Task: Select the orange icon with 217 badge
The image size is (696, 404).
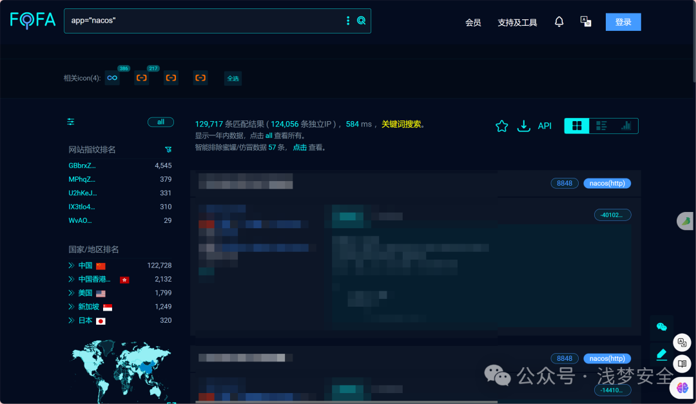Action: pyautogui.click(x=142, y=78)
